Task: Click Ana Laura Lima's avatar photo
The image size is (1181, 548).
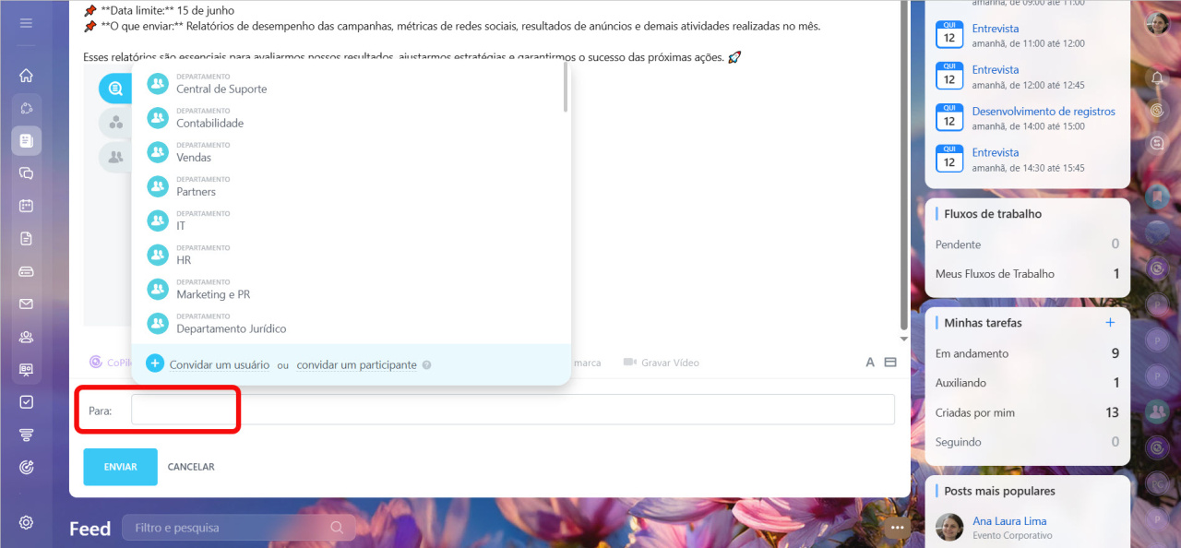Action: click(x=949, y=527)
